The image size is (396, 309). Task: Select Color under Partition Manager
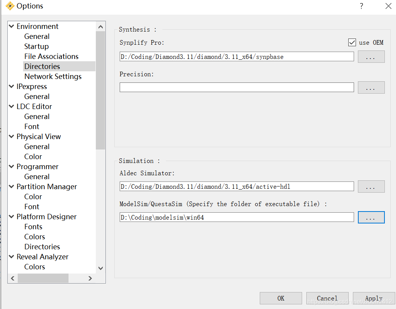point(33,196)
